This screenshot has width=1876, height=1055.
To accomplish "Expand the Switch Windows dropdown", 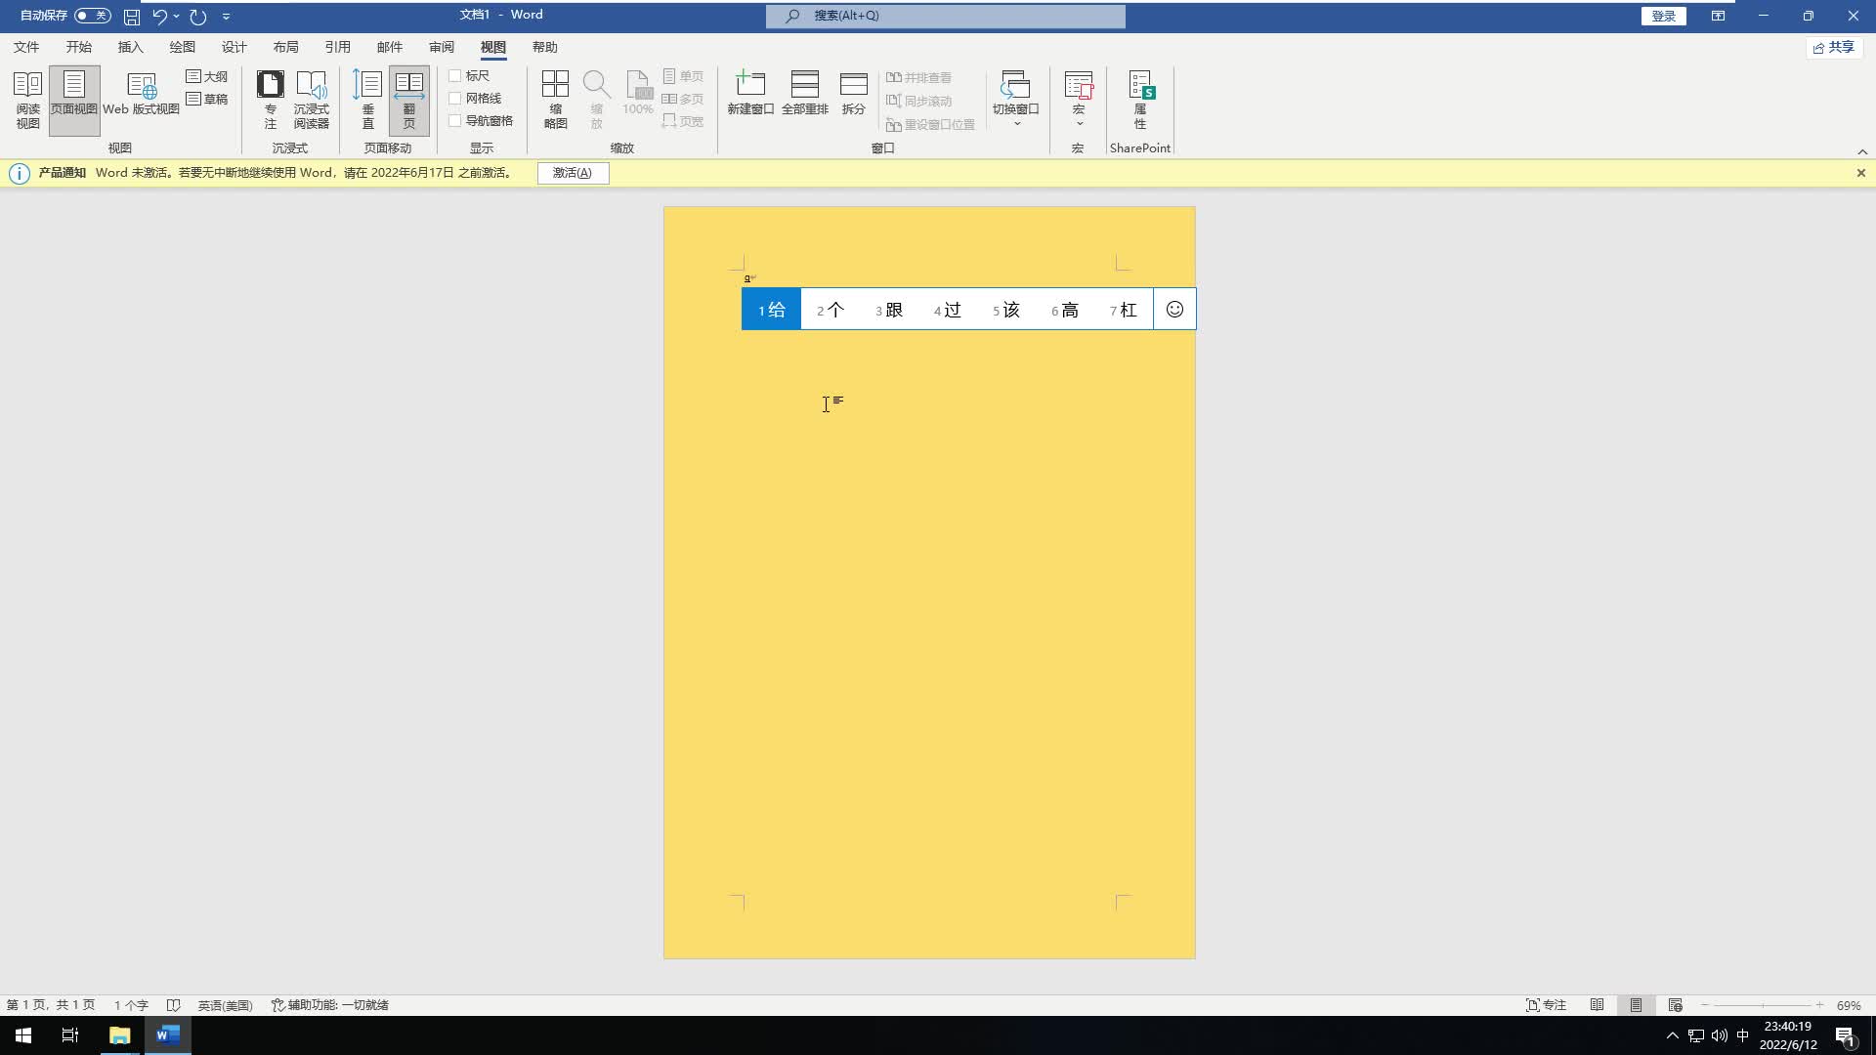I will (1015, 123).
